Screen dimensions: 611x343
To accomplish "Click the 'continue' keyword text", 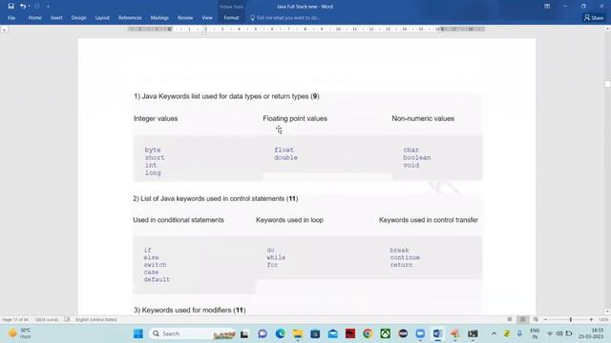I will [405, 257].
